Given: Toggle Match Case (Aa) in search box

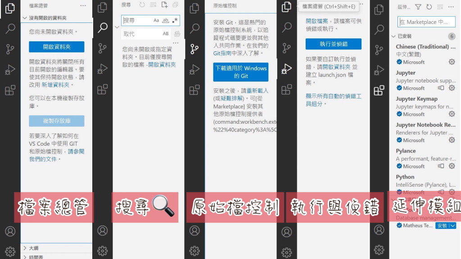Looking at the screenshot, I should click(156, 20).
